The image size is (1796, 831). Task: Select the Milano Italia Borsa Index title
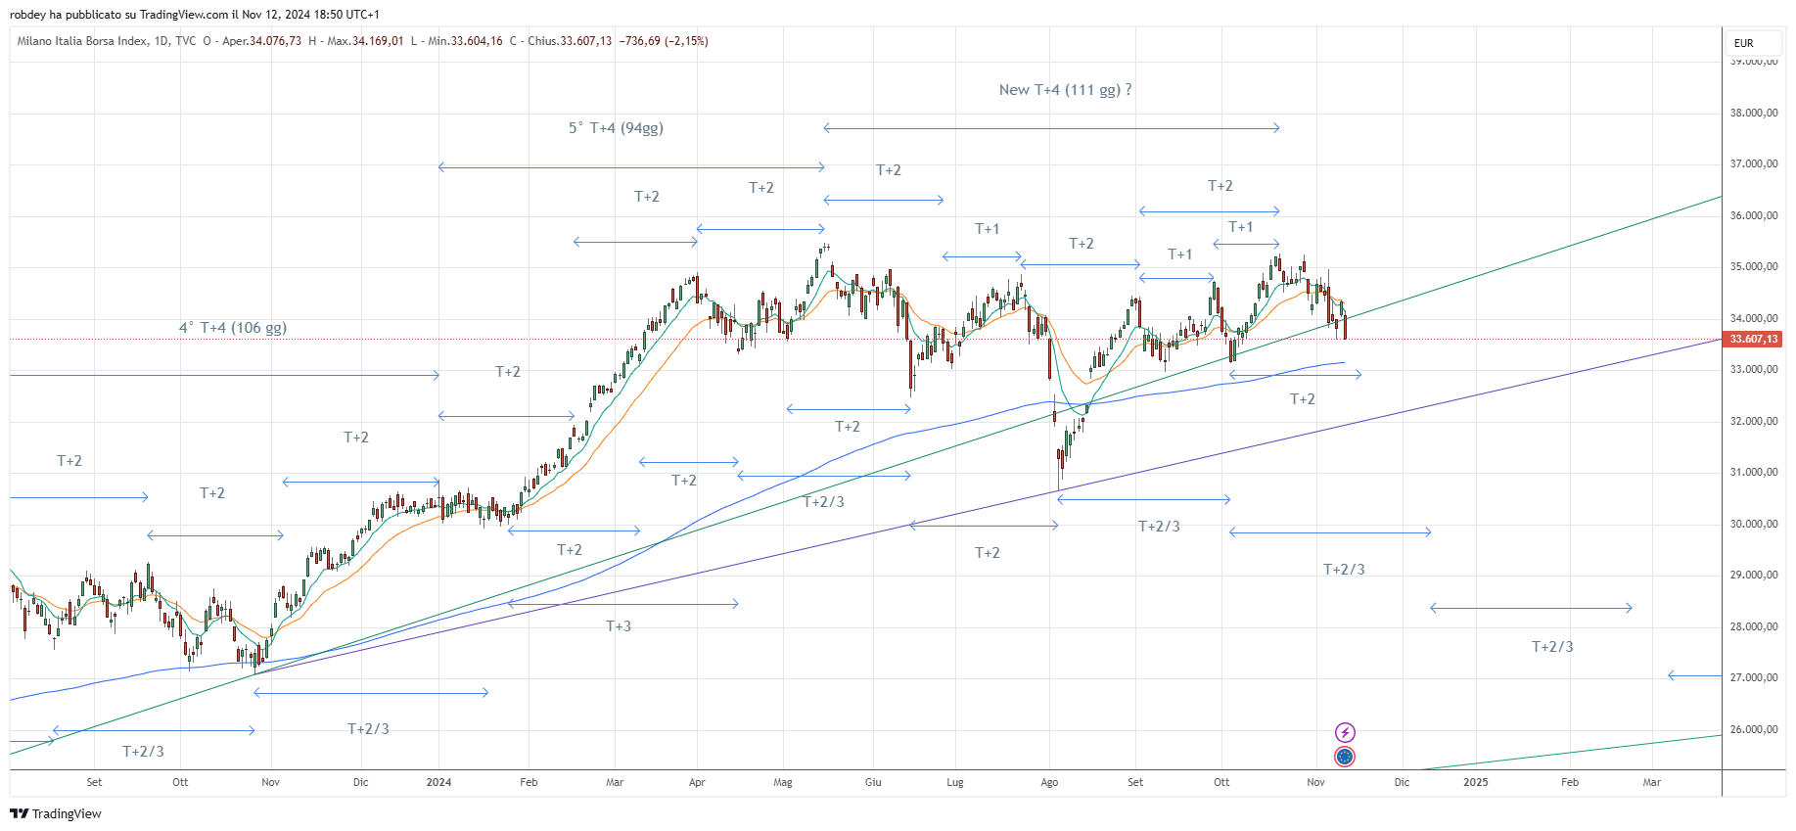tap(83, 41)
